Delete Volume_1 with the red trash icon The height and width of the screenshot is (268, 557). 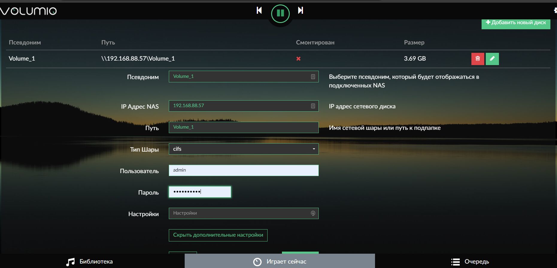[x=477, y=59]
